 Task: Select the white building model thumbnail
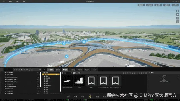pyautogui.click(x=79, y=81)
